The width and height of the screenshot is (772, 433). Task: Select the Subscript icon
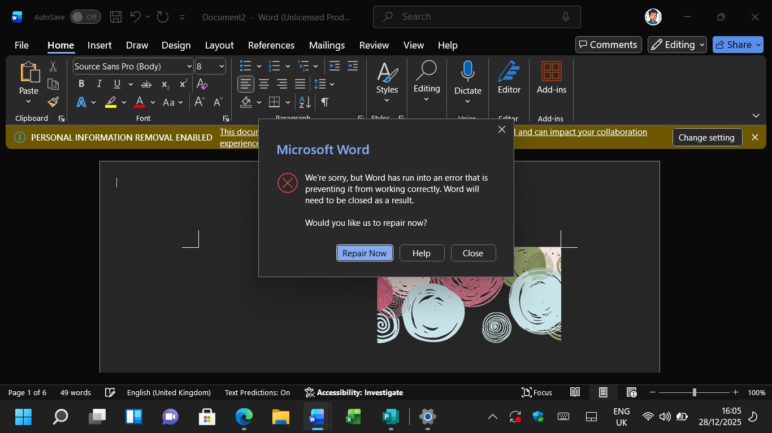click(x=164, y=84)
